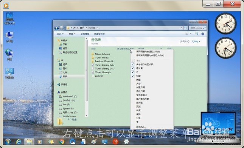
Task: Click the search iTunes input field
Action: pos(198,28)
